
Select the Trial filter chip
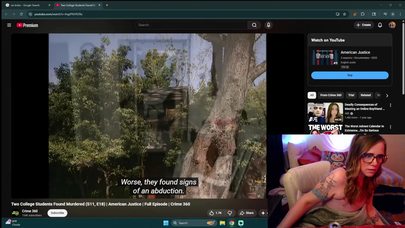pos(351,95)
